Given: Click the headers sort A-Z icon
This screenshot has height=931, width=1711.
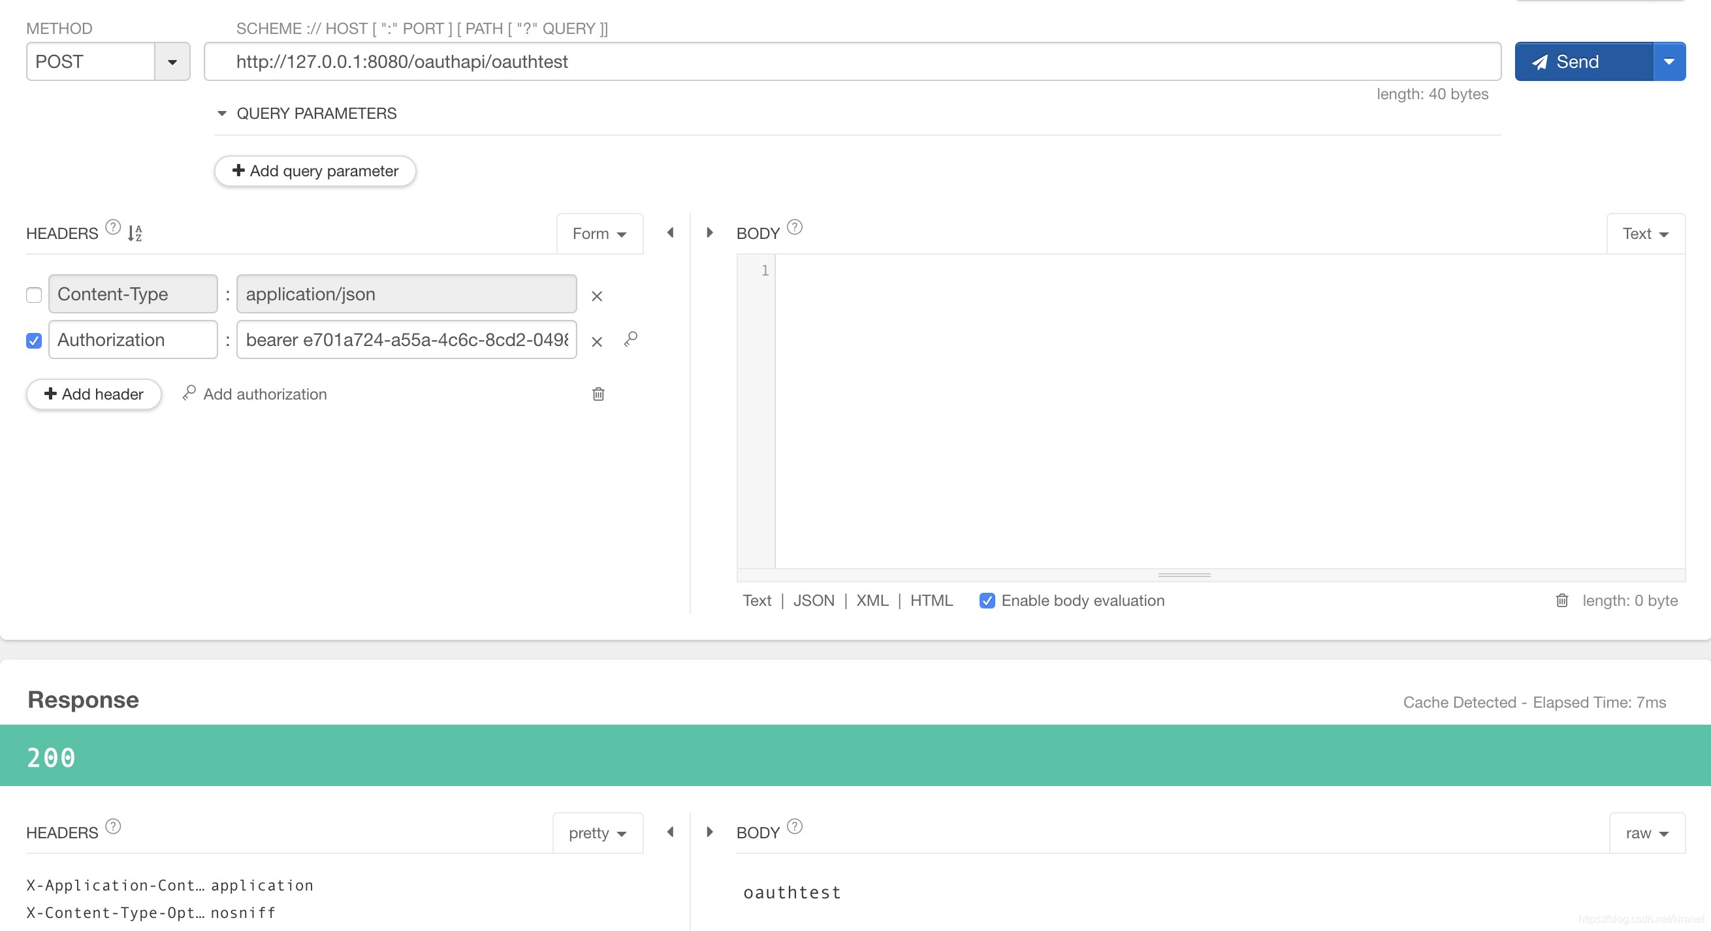Looking at the screenshot, I should (x=135, y=233).
